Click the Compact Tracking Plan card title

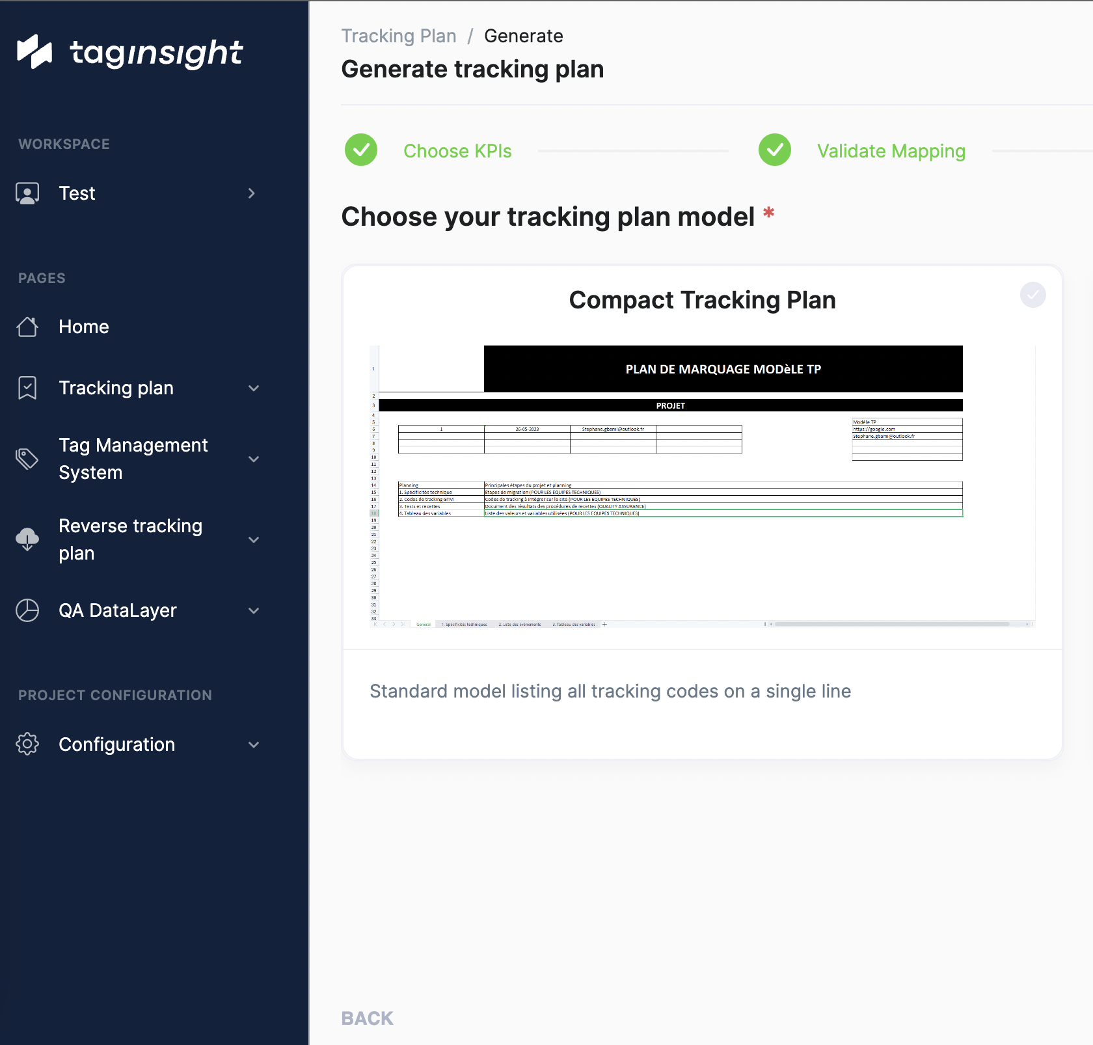(703, 300)
